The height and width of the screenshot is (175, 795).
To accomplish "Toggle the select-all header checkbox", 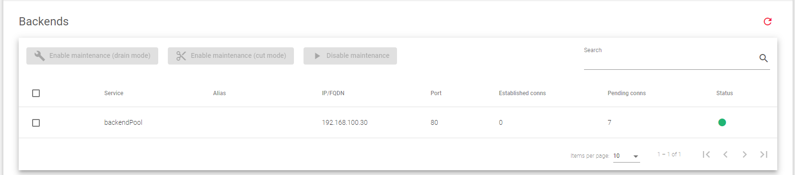I will [x=36, y=93].
